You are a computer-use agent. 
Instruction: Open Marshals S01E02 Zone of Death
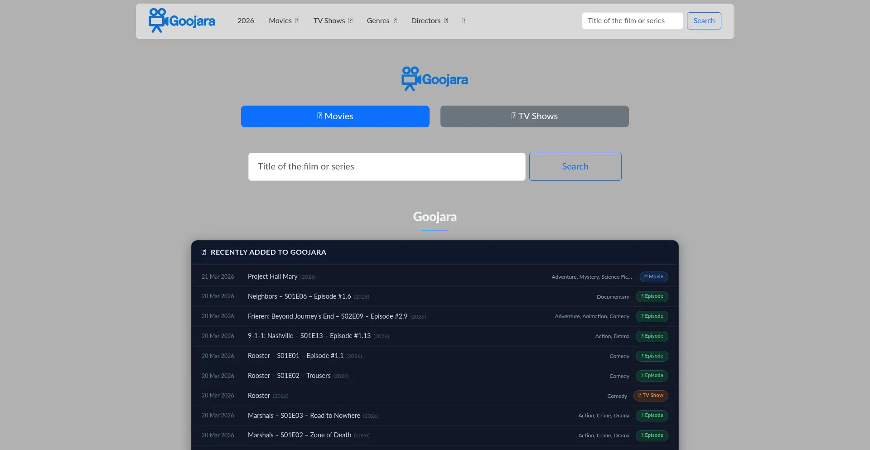(300, 435)
